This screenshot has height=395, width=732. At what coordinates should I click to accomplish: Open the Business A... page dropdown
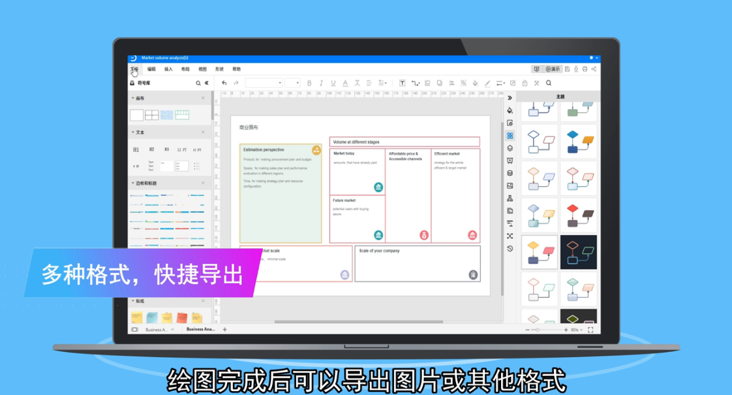coord(173,330)
